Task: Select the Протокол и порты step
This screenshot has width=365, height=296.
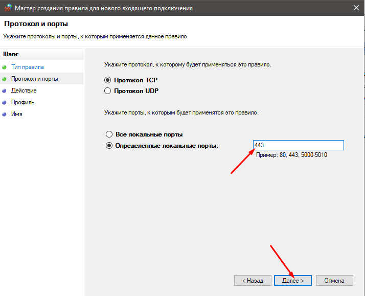Action: (34, 79)
